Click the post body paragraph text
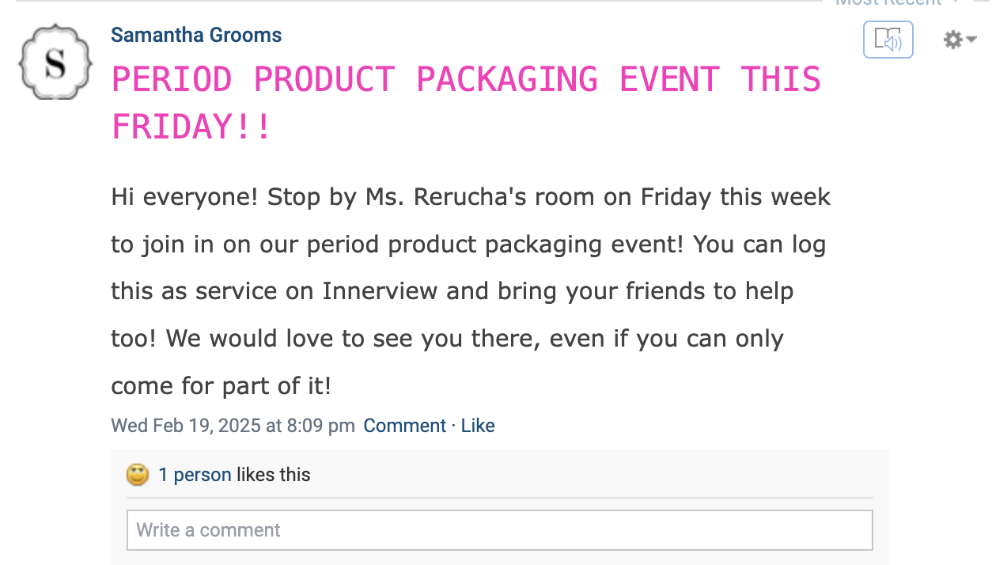The height and width of the screenshot is (565, 992). click(470, 291)
